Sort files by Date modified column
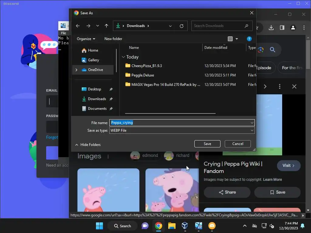The width and height of the screenshot is (311, 233). click(216, 48)
